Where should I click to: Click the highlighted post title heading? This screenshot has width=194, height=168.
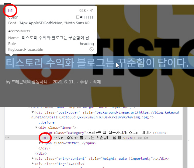click(99, 62)
